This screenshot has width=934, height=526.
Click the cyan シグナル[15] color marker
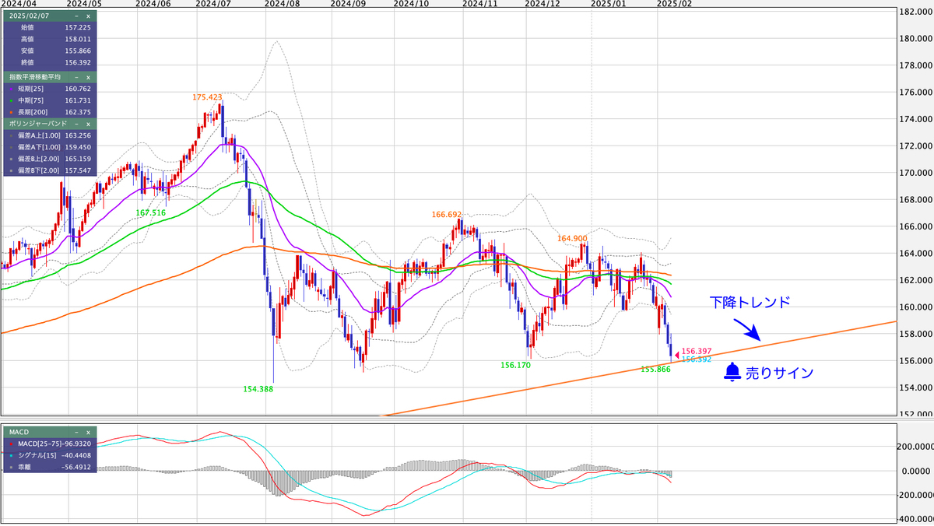pos(10,454)
